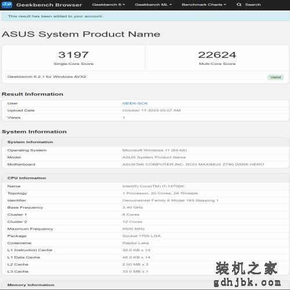290x290 pixels.
Task: Click the multi-core score 22624
Action: [217, 55]
